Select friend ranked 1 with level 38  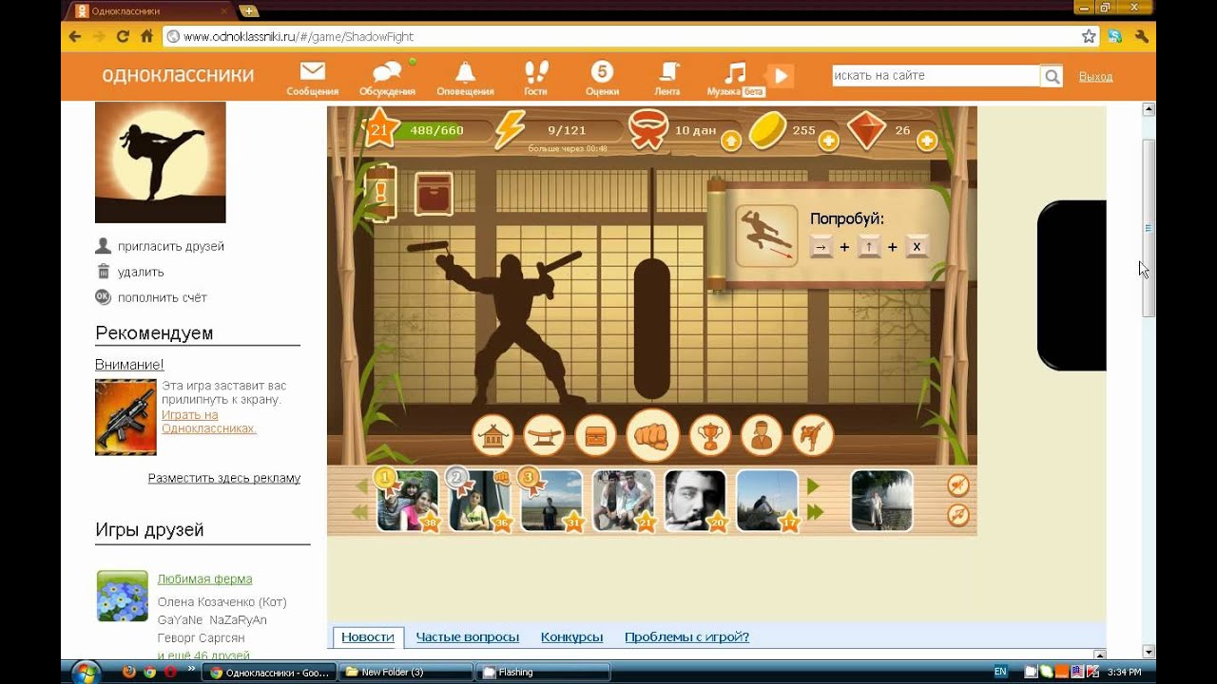408,501
